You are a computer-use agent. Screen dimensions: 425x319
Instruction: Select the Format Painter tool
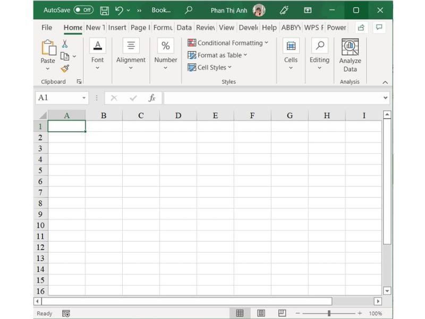(x=65, y=68)
